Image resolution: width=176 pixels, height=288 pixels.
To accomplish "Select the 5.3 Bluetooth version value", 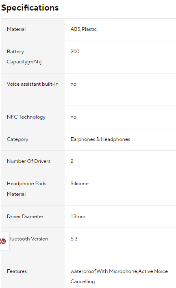I will (74, 239).
